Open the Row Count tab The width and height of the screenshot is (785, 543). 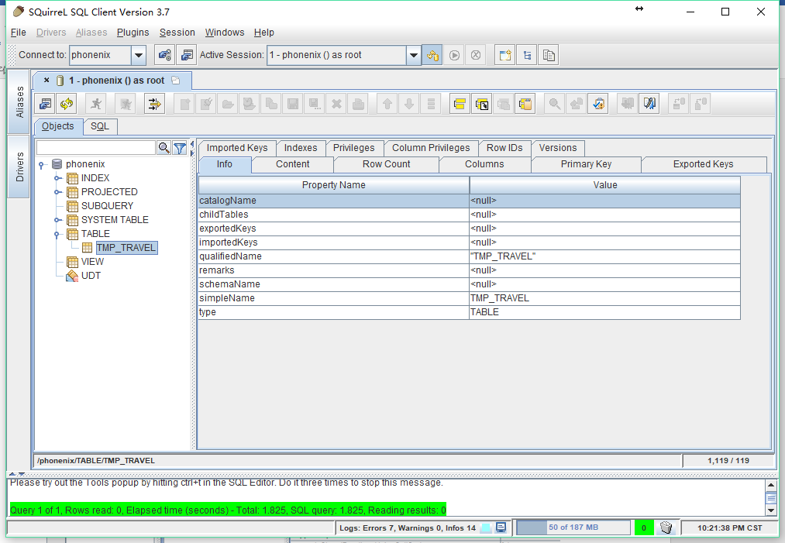[386, 164]
